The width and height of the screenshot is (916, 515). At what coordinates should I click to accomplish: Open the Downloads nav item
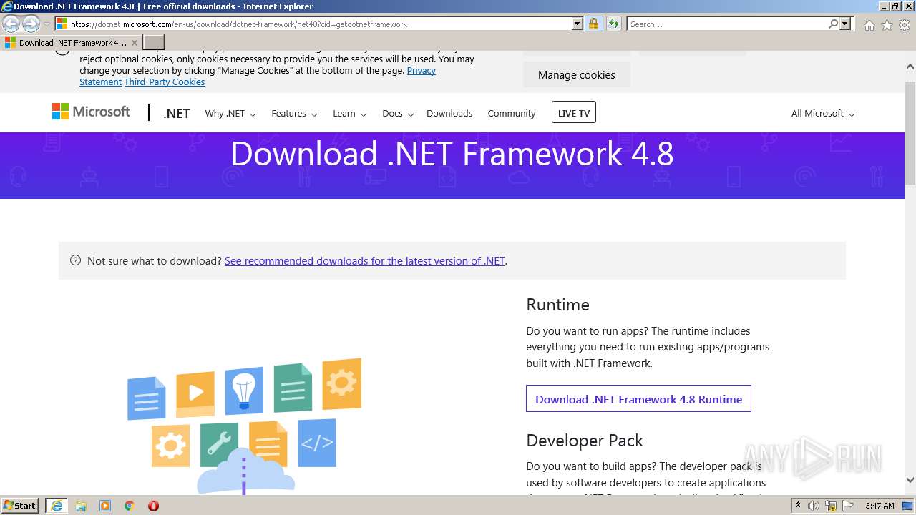449,113
